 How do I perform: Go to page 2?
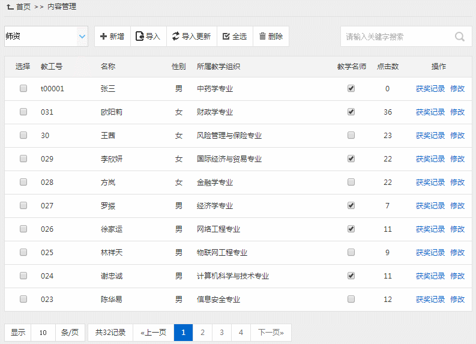click(x=203, y=332)
